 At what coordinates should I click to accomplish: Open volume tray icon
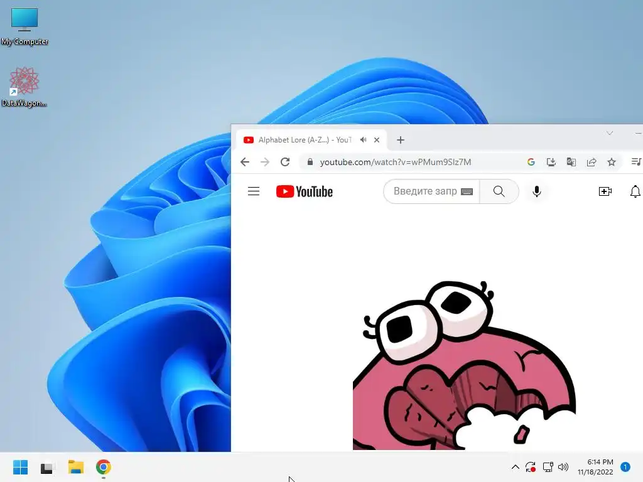563,467
